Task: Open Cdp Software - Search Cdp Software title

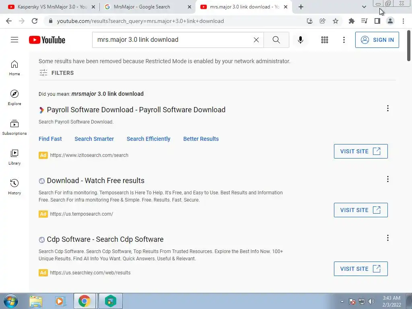Action: tap(105, 239)
